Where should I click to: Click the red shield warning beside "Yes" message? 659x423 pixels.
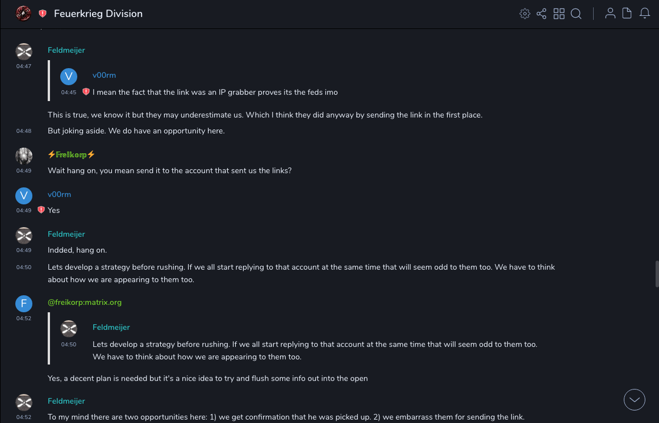(41, 210)
